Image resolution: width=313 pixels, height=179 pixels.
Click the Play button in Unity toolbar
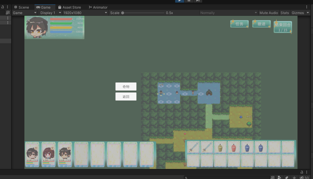(x=179, y=1)
